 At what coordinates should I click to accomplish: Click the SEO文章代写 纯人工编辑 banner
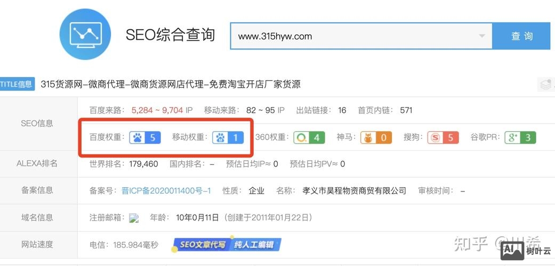pyautogui.click(x=227, y=244)
